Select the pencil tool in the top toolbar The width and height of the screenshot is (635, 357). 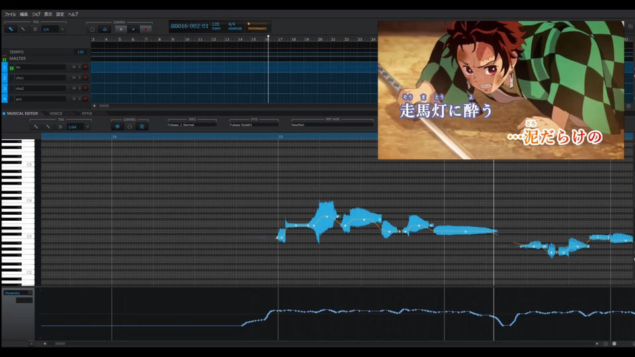(x=11, y=29)
